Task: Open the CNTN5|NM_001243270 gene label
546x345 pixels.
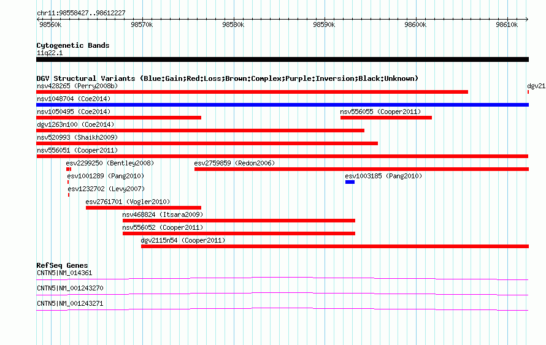Action: point(70,288)
